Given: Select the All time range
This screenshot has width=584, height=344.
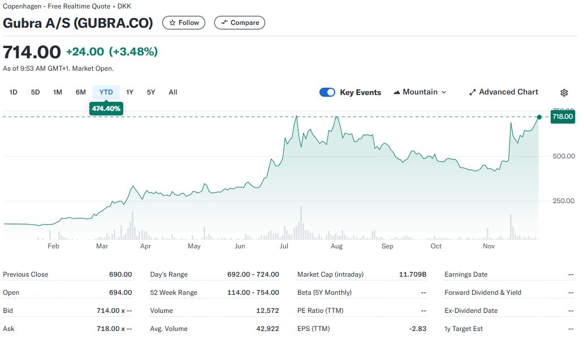Looking at the screenshot, I should click(x=173, y=92).
